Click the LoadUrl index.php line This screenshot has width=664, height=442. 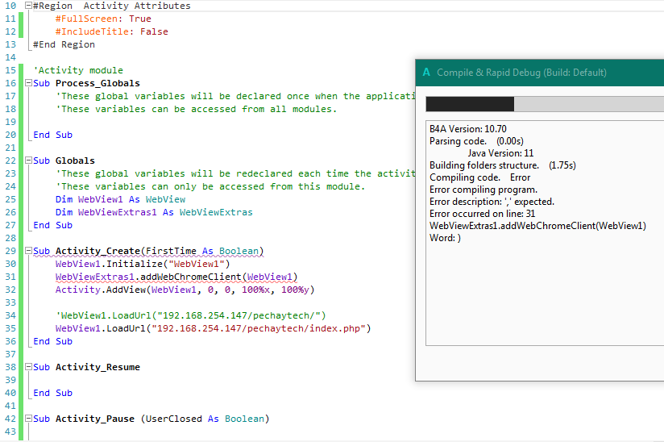point(213,329)
